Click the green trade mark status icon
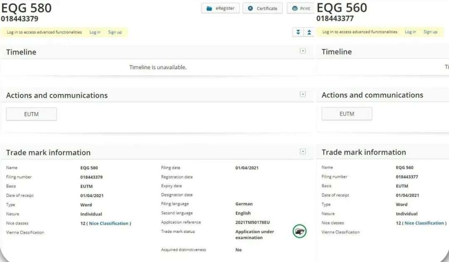Image resolution: width=449 pixels, height=262 pixels. click(299, 231)
